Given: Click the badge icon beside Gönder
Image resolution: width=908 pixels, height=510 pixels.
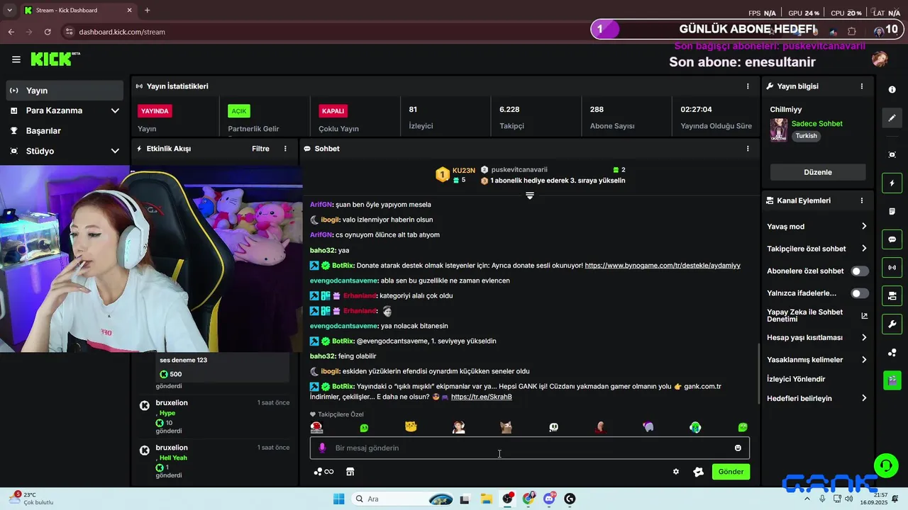Looking at the screenshot, I should click(698, 472).
